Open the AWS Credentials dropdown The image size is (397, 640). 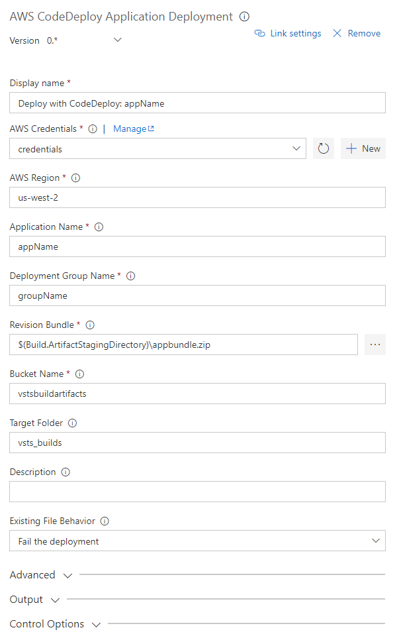[296, 148]
